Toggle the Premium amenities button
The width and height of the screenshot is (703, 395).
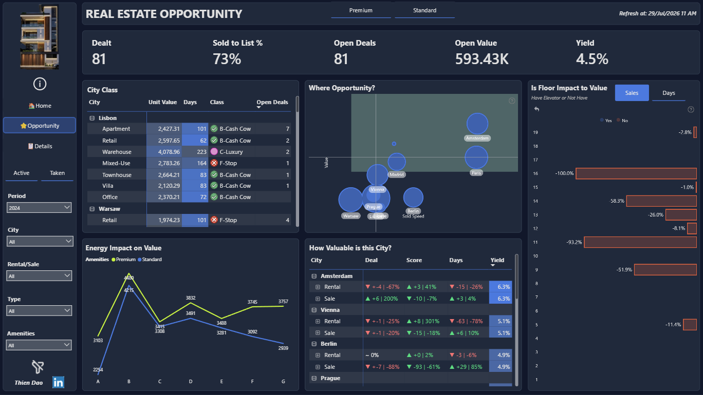(361, 10)
